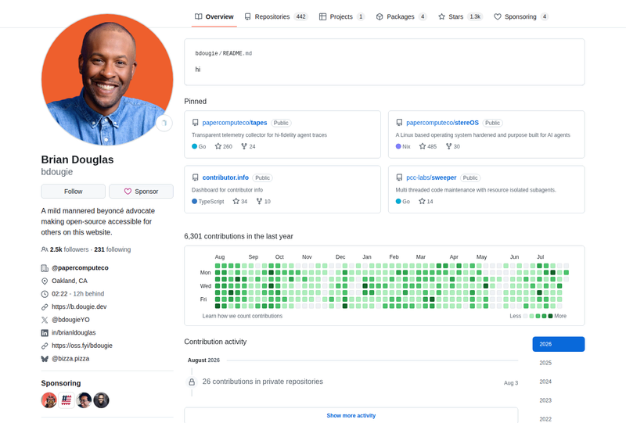Open the contributor.info repository link

coord(225,177)
